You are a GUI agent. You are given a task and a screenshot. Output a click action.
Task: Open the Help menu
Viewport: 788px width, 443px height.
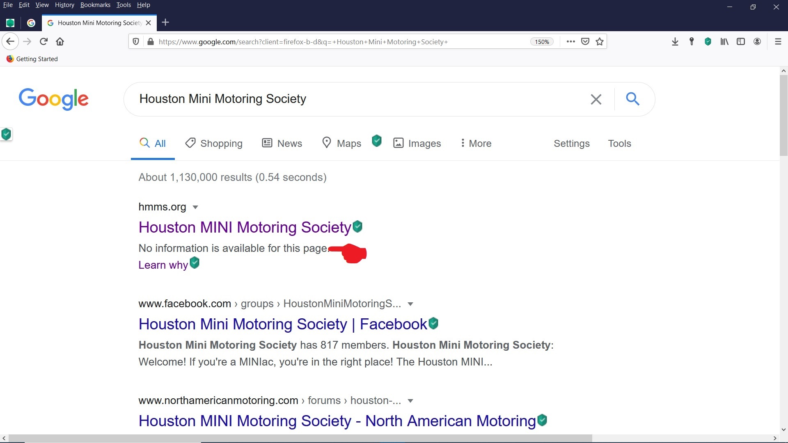(x=144, y=5)
